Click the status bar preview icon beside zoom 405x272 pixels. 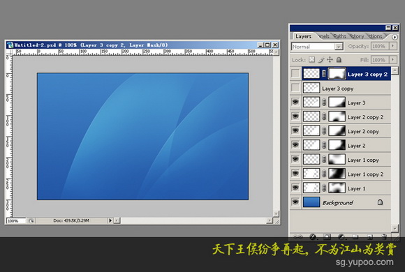coord(31,220)
